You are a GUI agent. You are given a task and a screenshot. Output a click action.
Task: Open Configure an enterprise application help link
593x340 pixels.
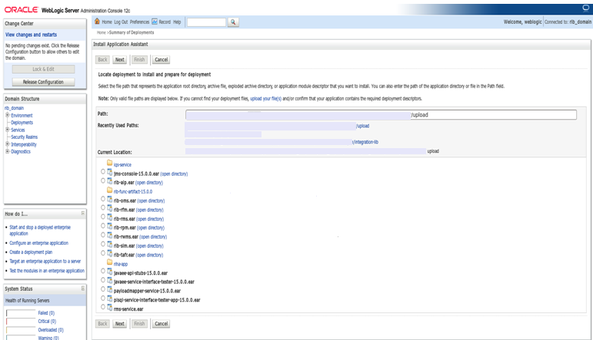coord(39,243)
